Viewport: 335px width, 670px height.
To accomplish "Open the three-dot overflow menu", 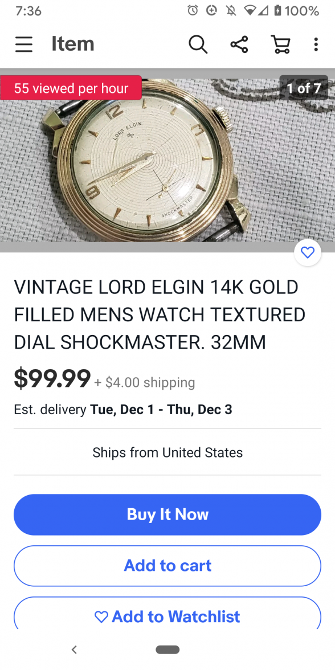I will click(316, 44).
